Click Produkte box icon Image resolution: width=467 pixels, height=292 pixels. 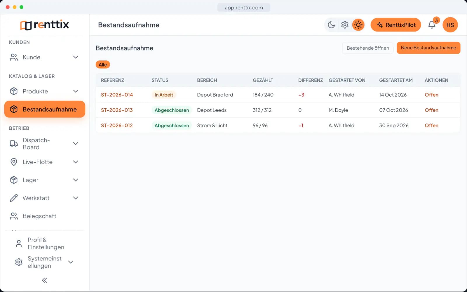coord(14,91)
